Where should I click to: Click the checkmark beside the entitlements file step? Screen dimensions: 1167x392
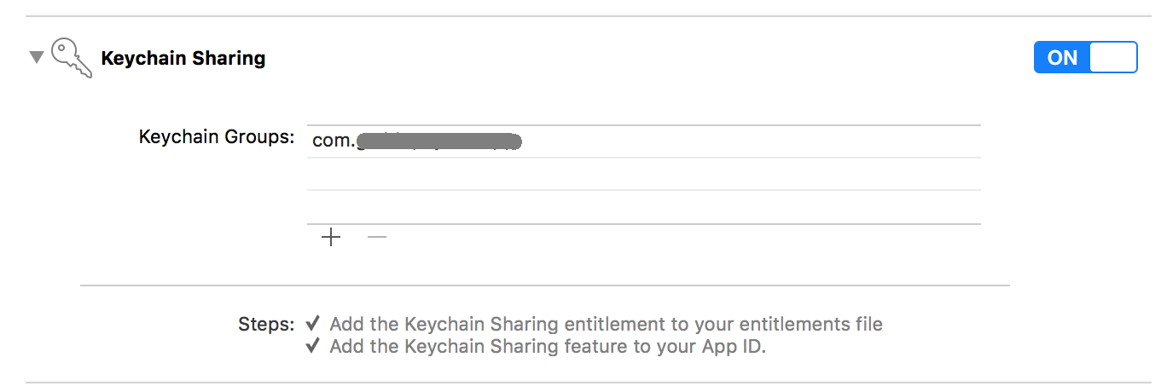(x=313, y=324)
